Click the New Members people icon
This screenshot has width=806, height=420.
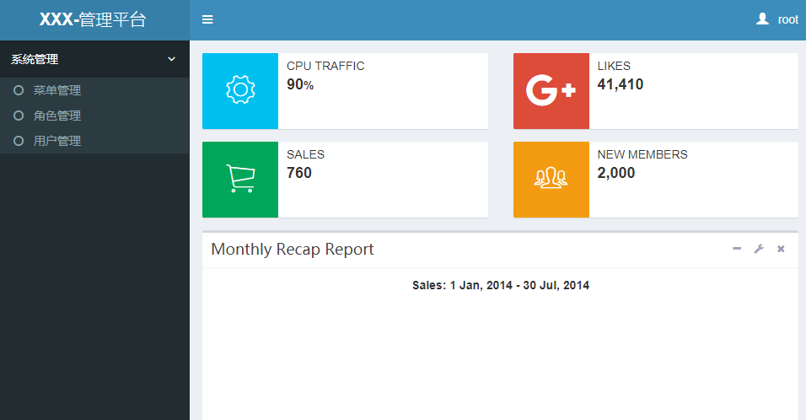point(551,179)
